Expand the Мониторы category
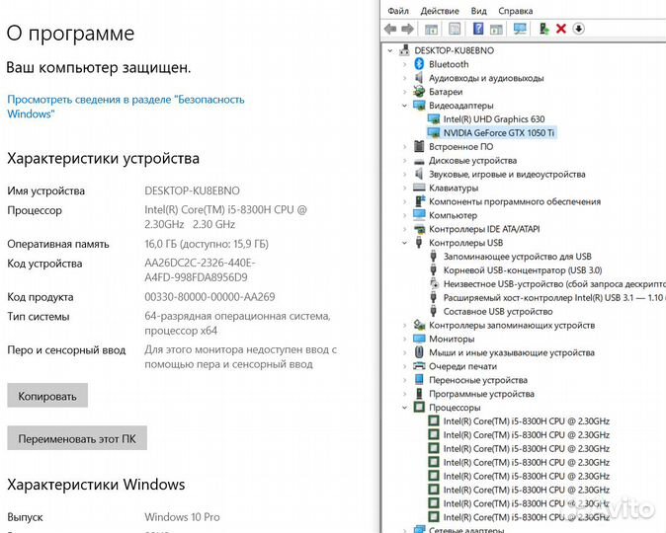666x533 pixels. point(405,339)
